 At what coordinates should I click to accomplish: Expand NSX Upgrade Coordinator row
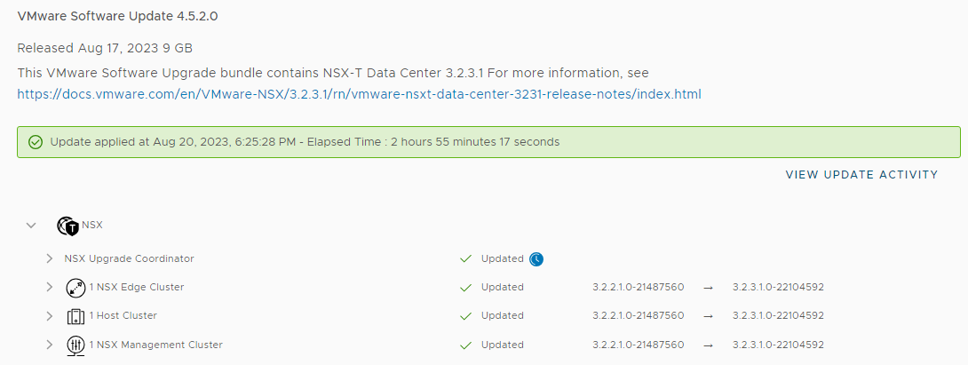pos(50,259)
